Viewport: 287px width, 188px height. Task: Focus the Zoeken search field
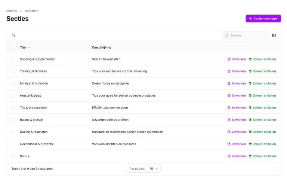tap(245, 35)
